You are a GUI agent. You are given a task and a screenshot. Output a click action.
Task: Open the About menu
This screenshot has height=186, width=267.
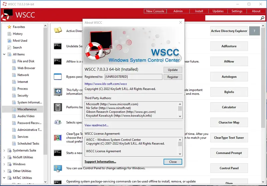[x=256, y=11]
